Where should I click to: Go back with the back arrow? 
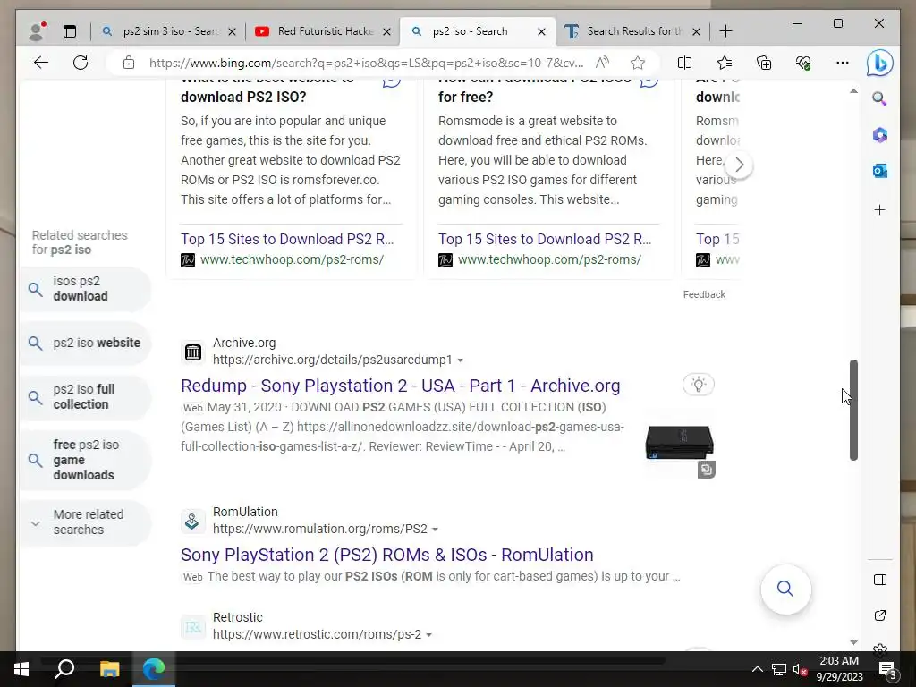point(41,63)
